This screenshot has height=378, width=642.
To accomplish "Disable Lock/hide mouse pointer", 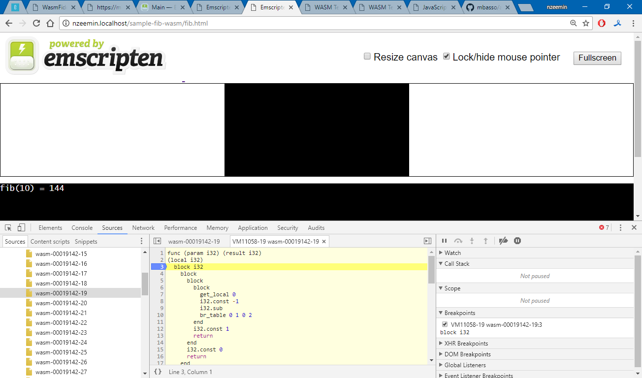I will (x=446, y=56).
